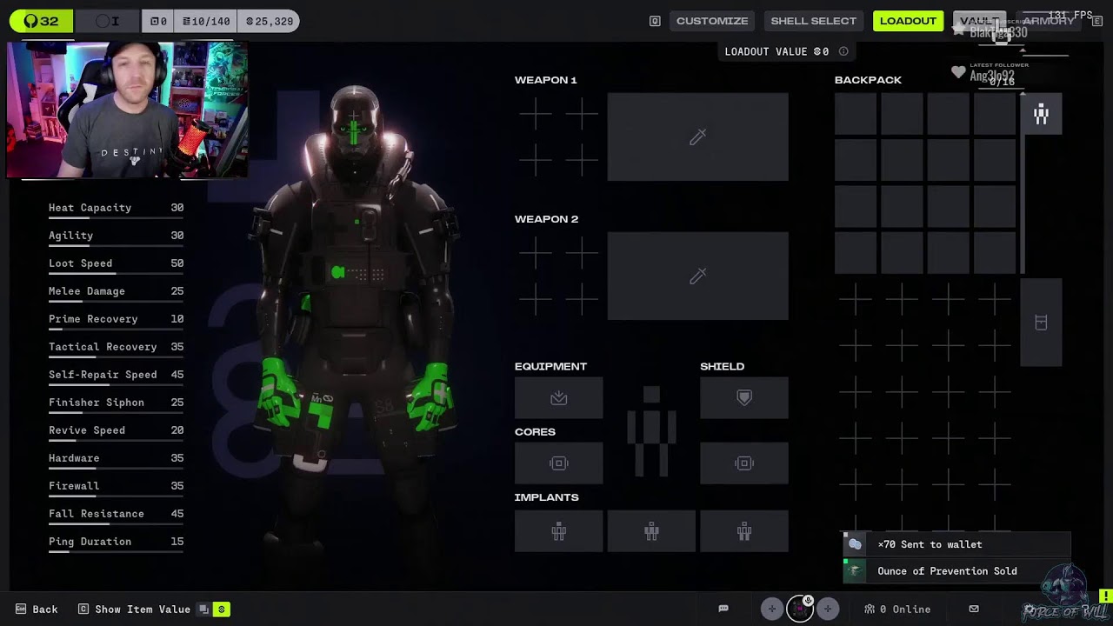Open the core slot under Cores label
Image resolution: width=1113 pixels, height=626 pixels.
558,463
